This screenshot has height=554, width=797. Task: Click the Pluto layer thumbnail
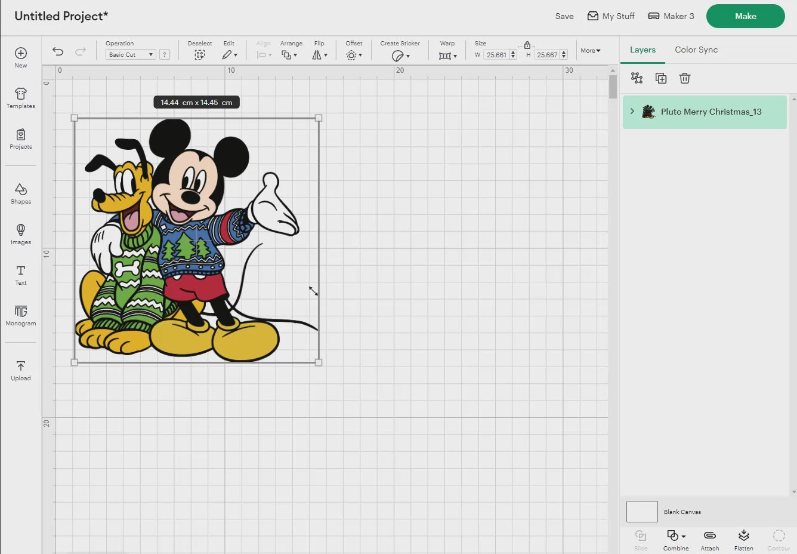[648, 112]
